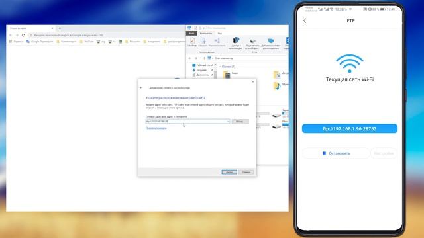Go back in the Chrome browser

pos(11,35)
